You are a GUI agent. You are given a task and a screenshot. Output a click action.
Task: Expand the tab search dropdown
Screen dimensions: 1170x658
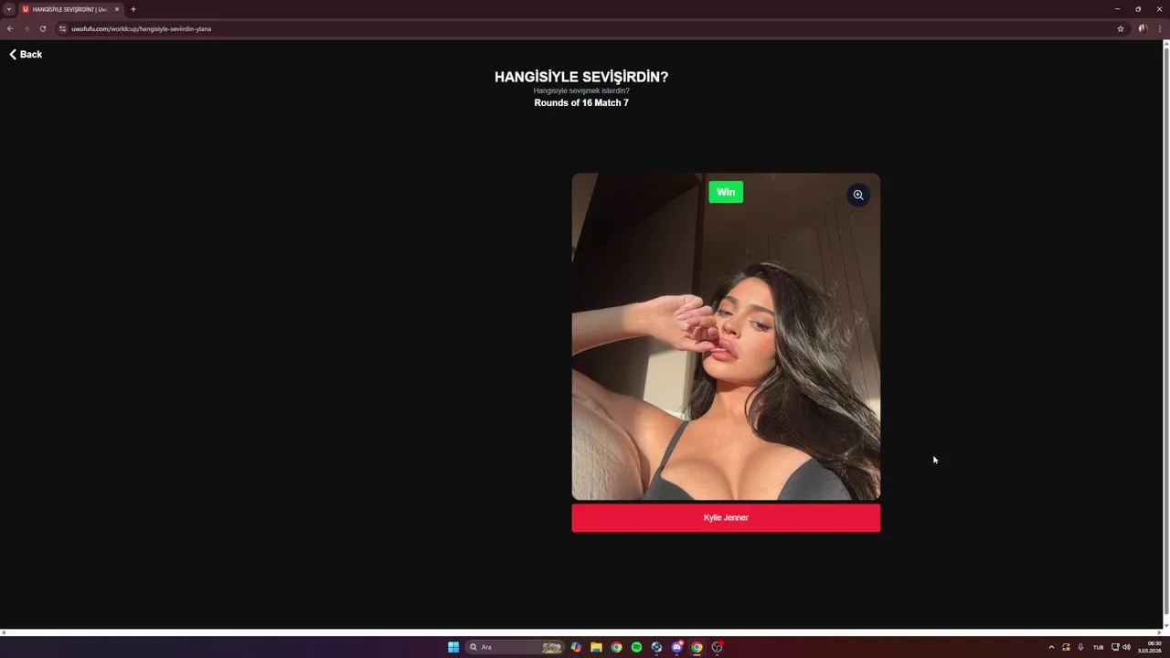[x=9, y=9]
